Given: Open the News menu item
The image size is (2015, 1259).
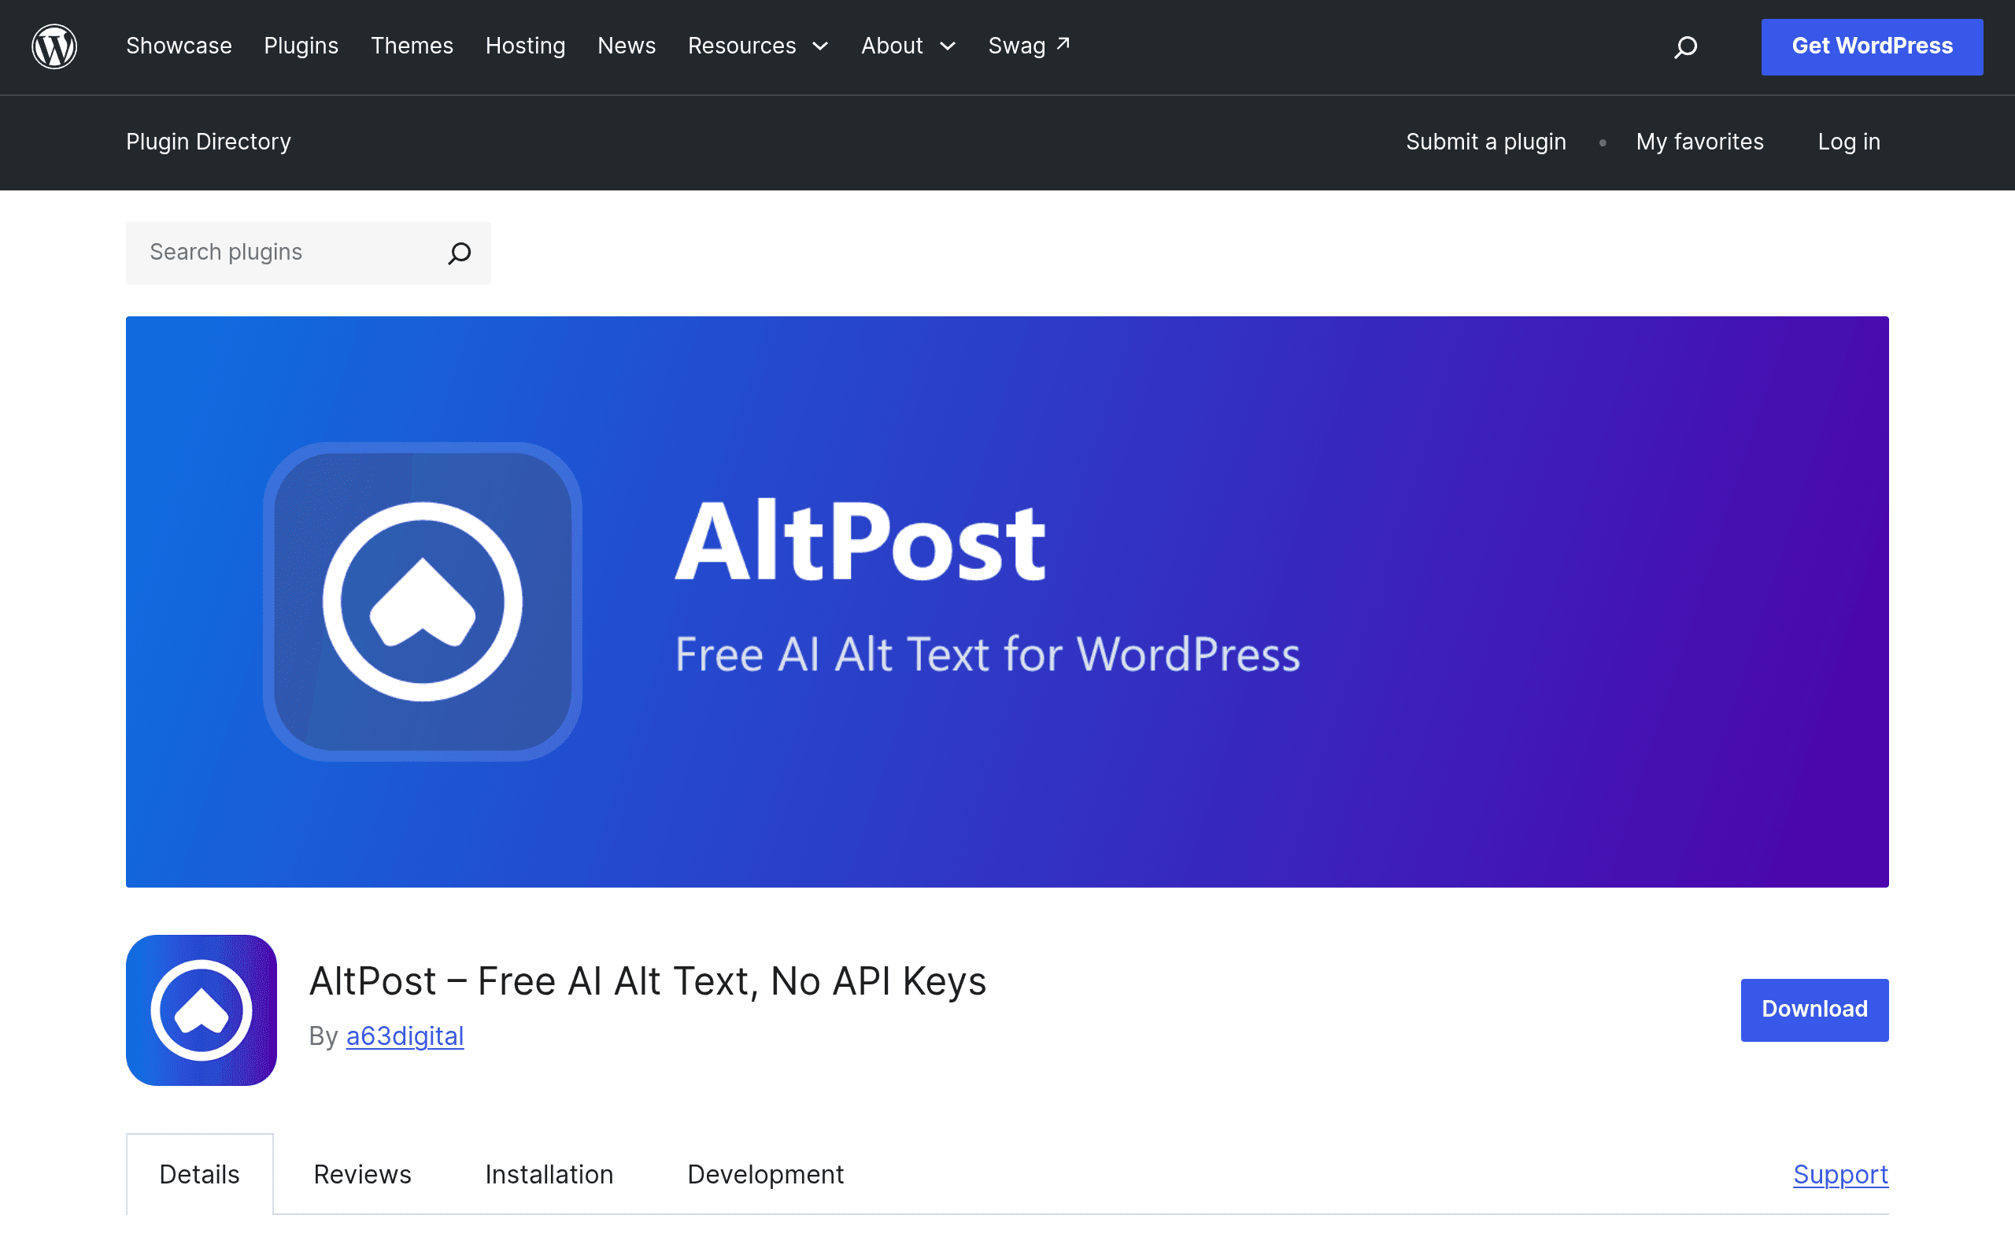Looking at the screenshot, I should point(627,46).
